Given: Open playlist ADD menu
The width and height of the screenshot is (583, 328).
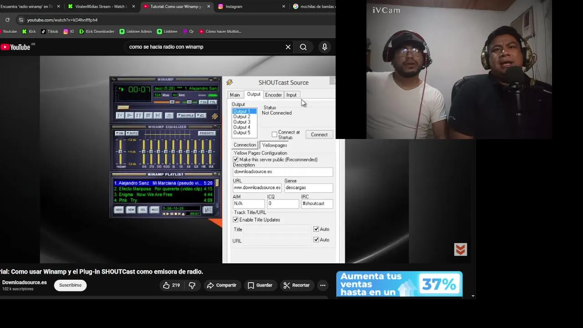Looking at the screenshot, I should (119, 210).
